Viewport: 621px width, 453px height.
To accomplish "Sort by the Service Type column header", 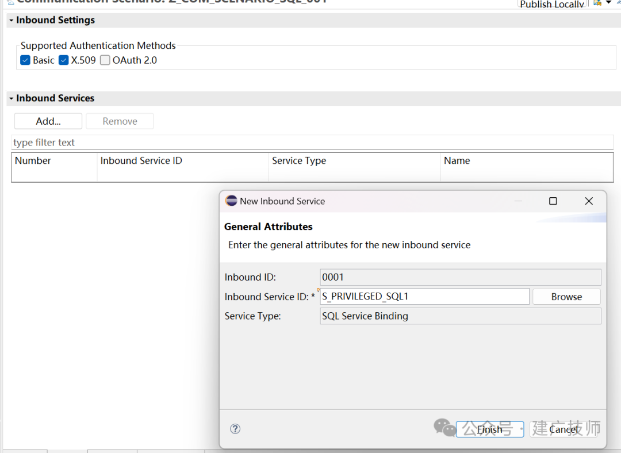I will (x=354, y=161).
